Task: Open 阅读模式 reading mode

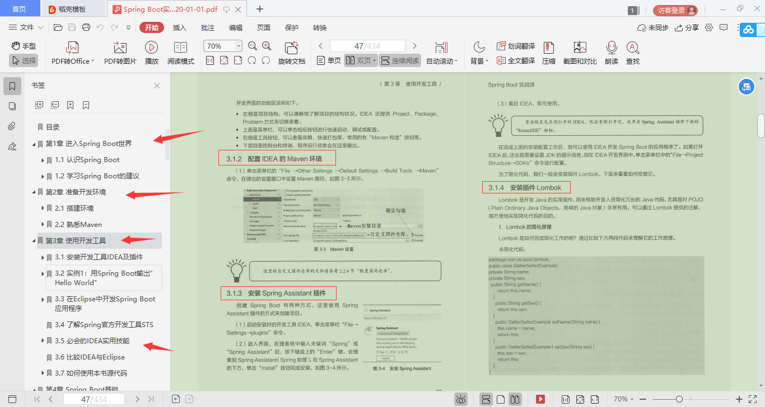Action: pos(180,54)
